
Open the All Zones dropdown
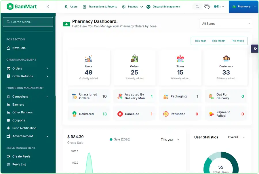pos(226,24)
